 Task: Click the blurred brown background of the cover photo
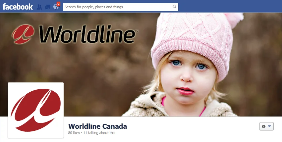pyautogui.click(x=90, y=72)
